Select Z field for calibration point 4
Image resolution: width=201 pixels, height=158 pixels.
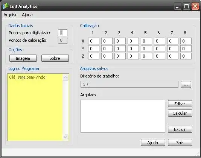[x=133, y=56]
